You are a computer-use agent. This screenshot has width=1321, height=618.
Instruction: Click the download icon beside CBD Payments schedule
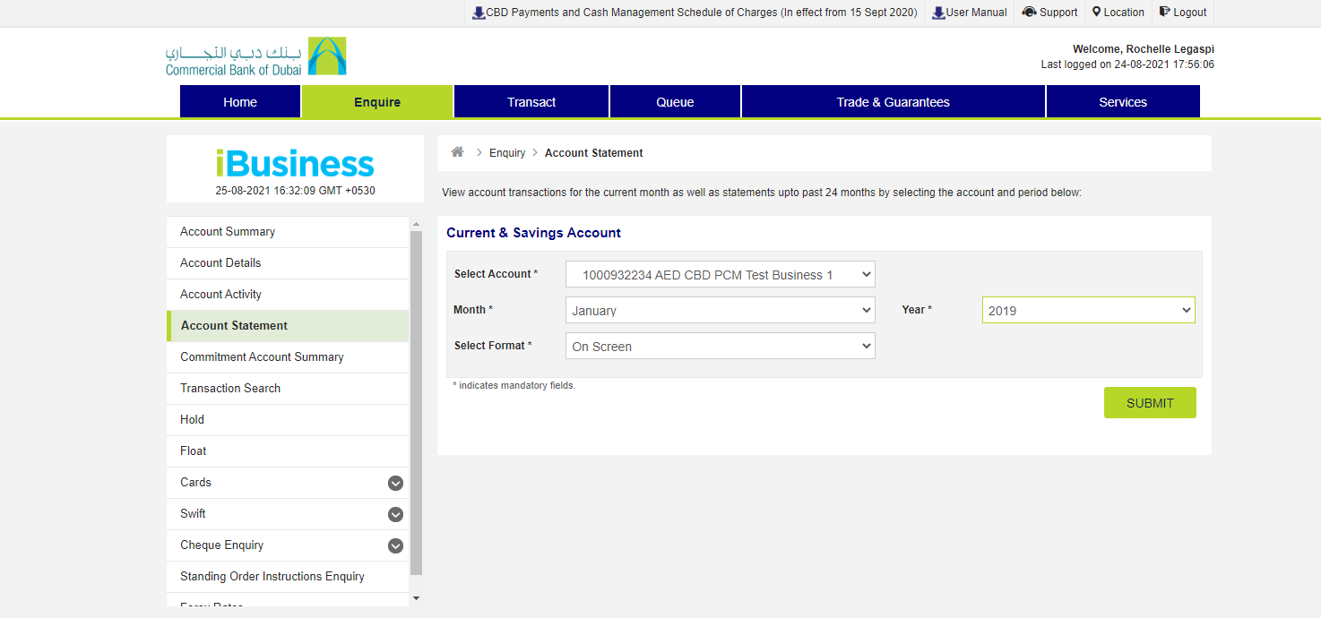coord(479,13)
